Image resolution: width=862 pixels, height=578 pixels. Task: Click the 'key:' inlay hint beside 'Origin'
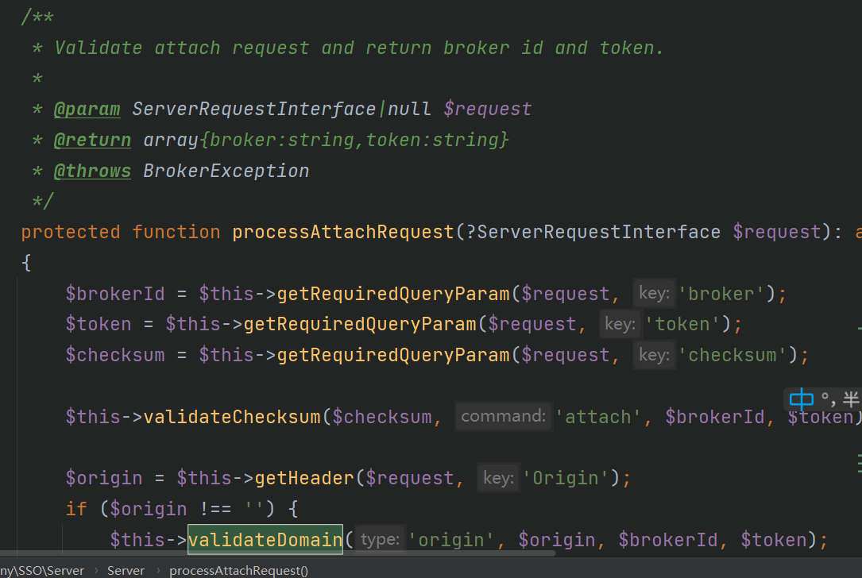pyautogui.click(x=498, y=477)
